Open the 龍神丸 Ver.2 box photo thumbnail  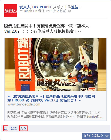point(55,64)
